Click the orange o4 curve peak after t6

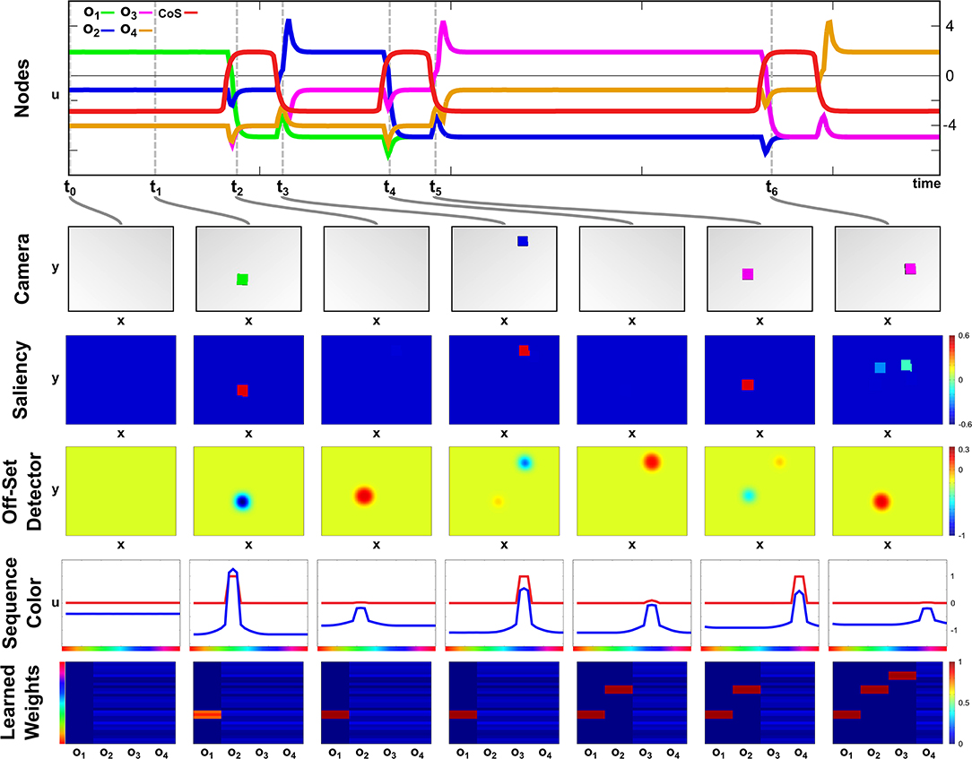[x=830, y=23]
